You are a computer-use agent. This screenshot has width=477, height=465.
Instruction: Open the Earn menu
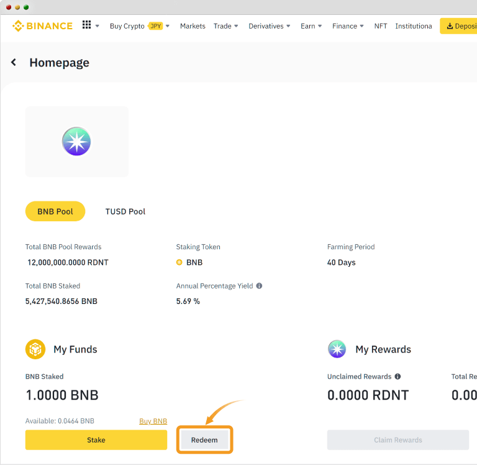coord(308,26)
